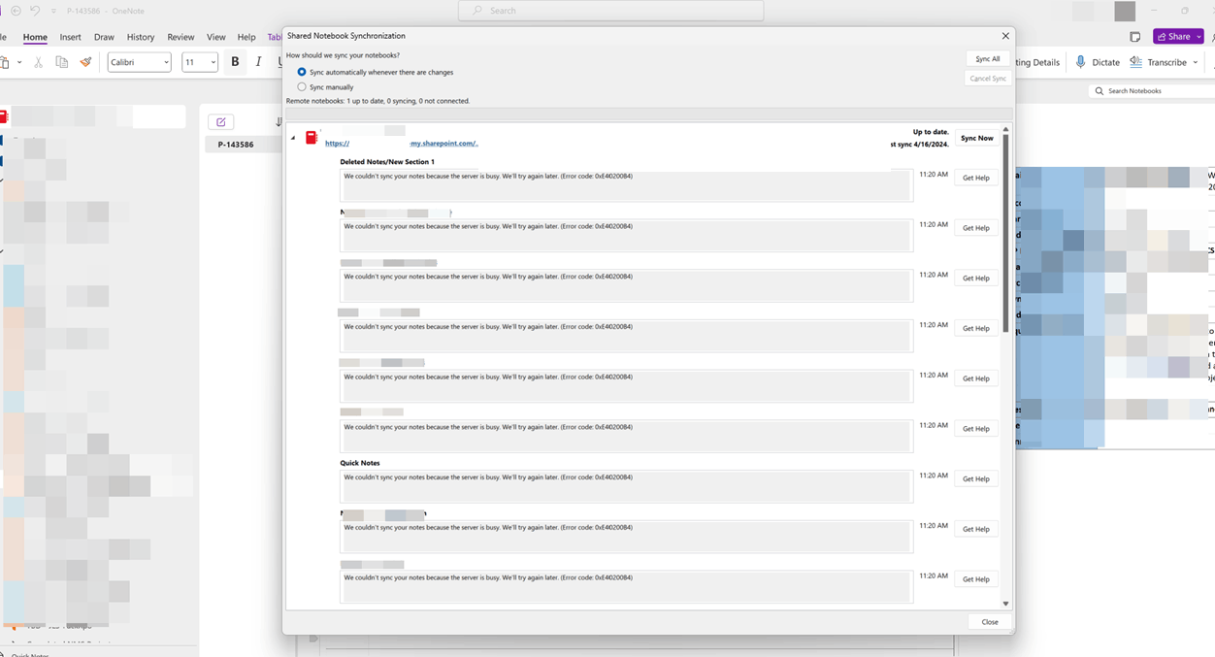Click the Cut scissors icon
The image size is (1215, 657).
(x=39, y=62)
